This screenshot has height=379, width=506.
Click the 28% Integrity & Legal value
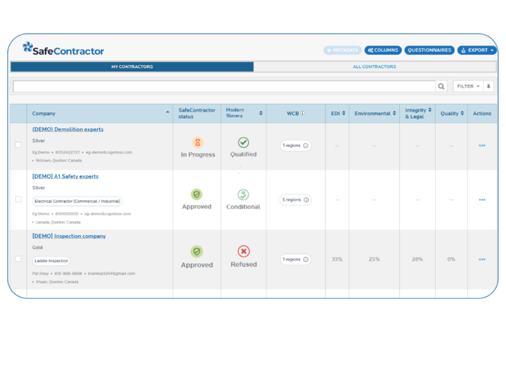(x=417, y=259)
